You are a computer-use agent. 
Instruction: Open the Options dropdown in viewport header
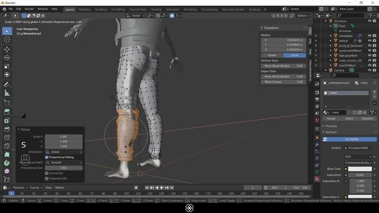(304, 16)
